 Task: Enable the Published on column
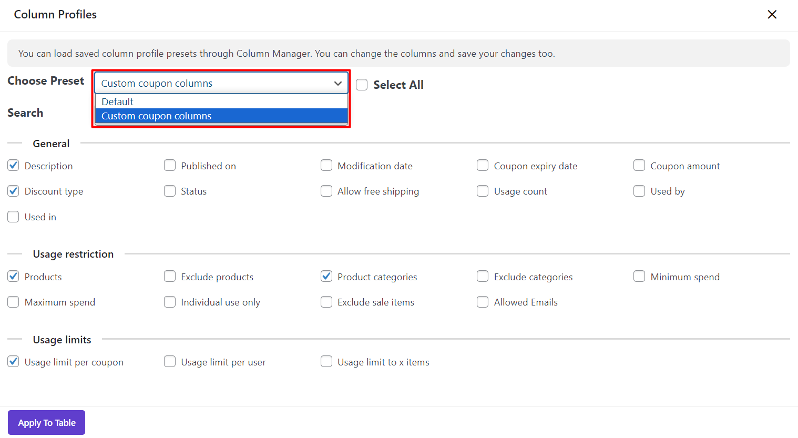[x=170, y=166]
